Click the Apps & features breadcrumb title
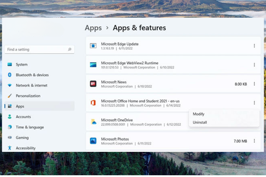 click(139, 28)
